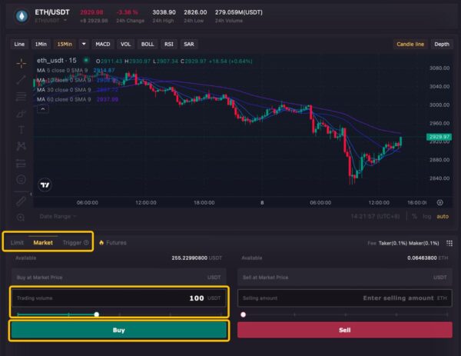Open the Trigger order tab
The image size is (461, 356).
click(72, 243)
